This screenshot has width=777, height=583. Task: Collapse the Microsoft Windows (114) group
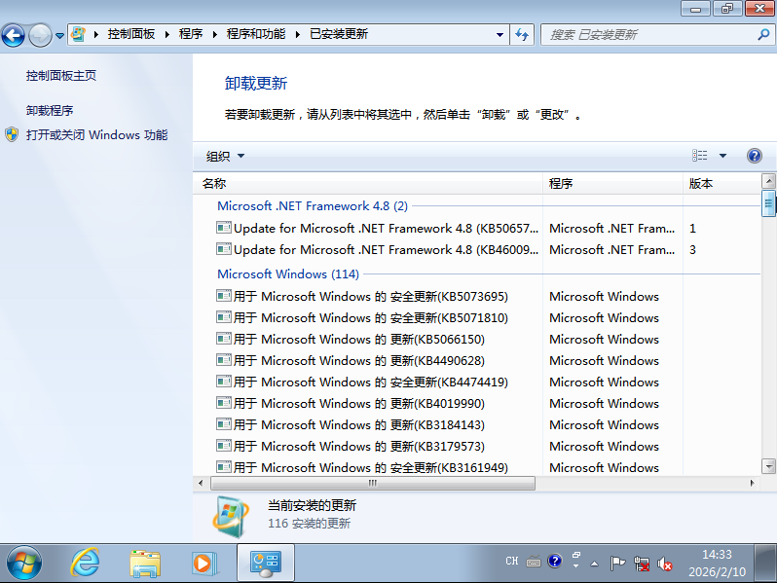(288, 274)
